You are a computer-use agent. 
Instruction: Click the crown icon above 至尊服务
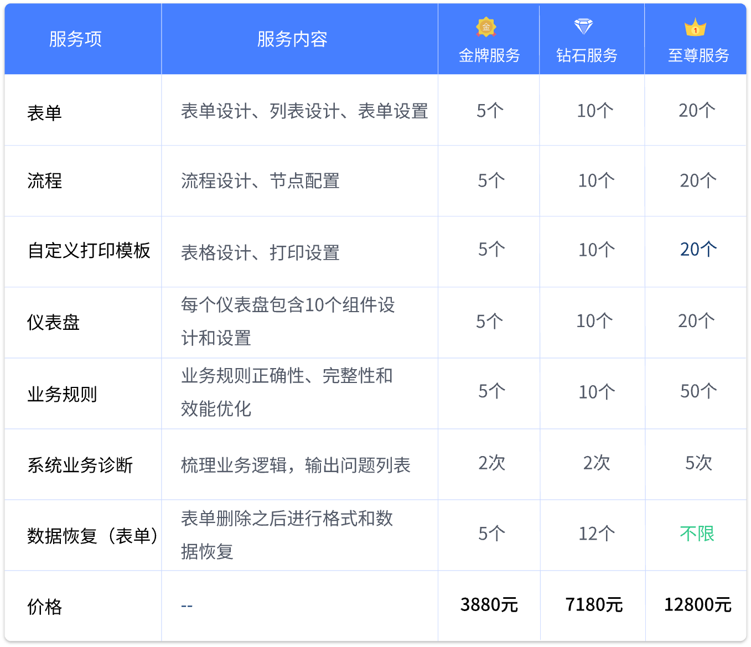click(x=695, y=27)
